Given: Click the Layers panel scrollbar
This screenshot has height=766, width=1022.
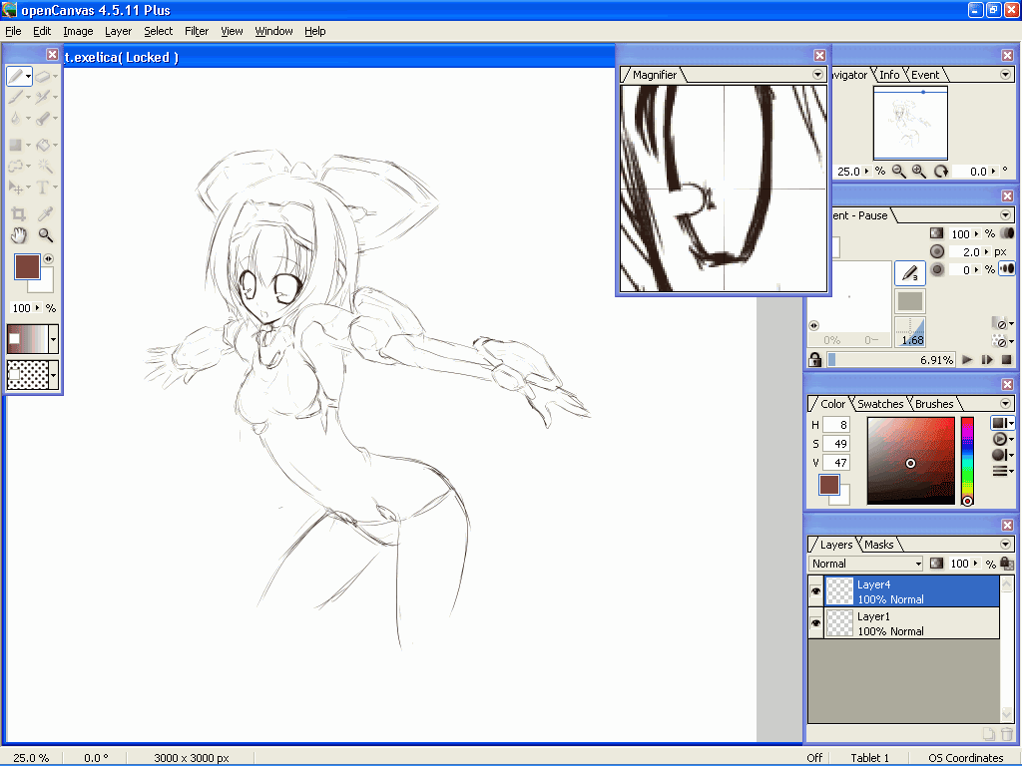Looking at the screenshot, I should [1007, 648].
